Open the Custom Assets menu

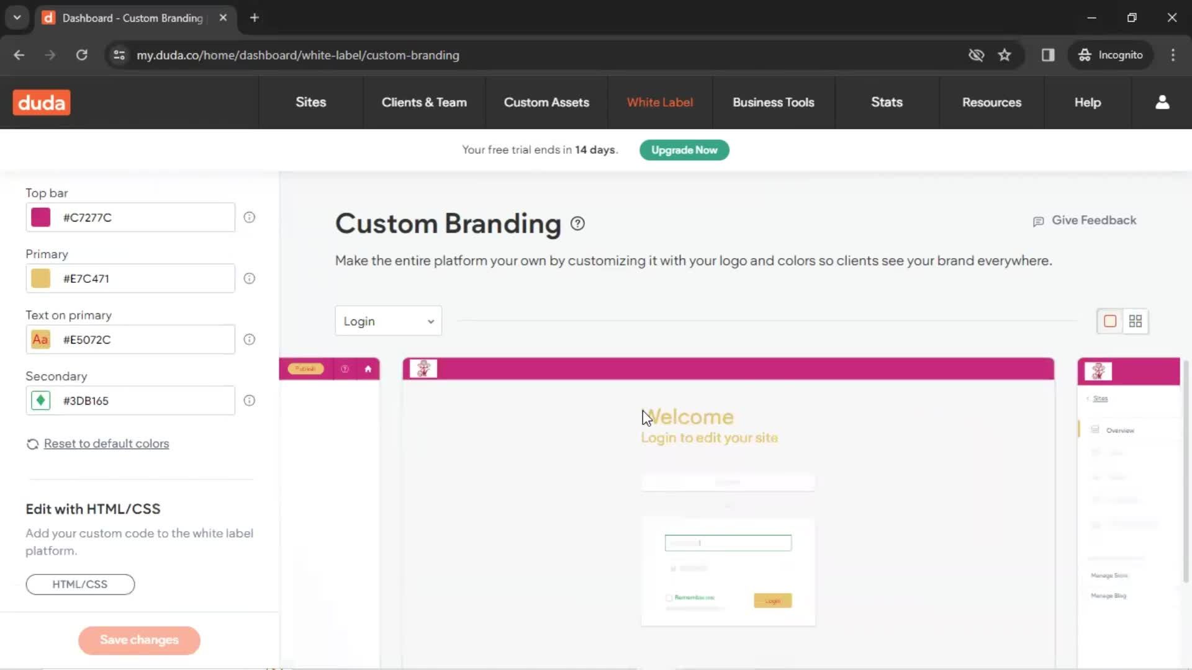546,102
